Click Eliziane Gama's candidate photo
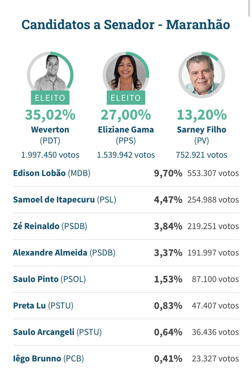This screenshot has height=381, width=252. coord(126,74)
